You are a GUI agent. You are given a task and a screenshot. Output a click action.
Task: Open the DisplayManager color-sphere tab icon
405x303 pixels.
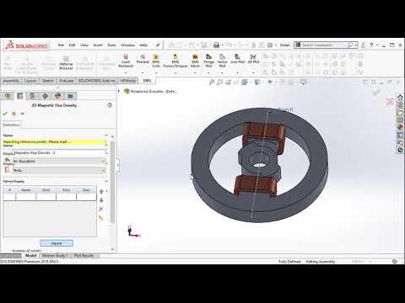click(57, 96)
